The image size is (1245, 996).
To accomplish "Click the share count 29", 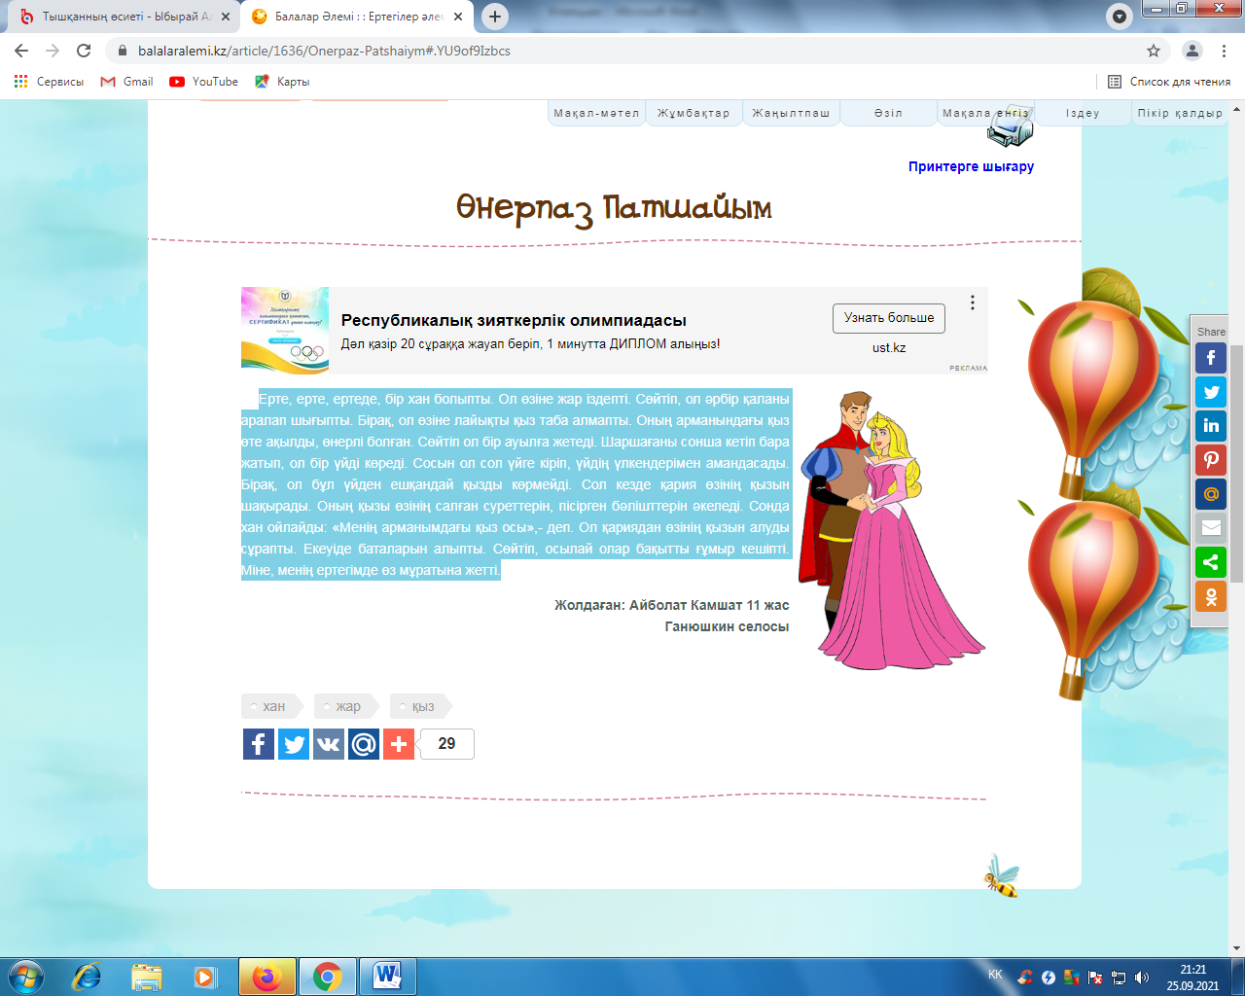I will (446, 744).
